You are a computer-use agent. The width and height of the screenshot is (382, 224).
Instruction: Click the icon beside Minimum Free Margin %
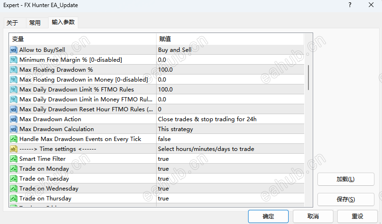[13, 59]
